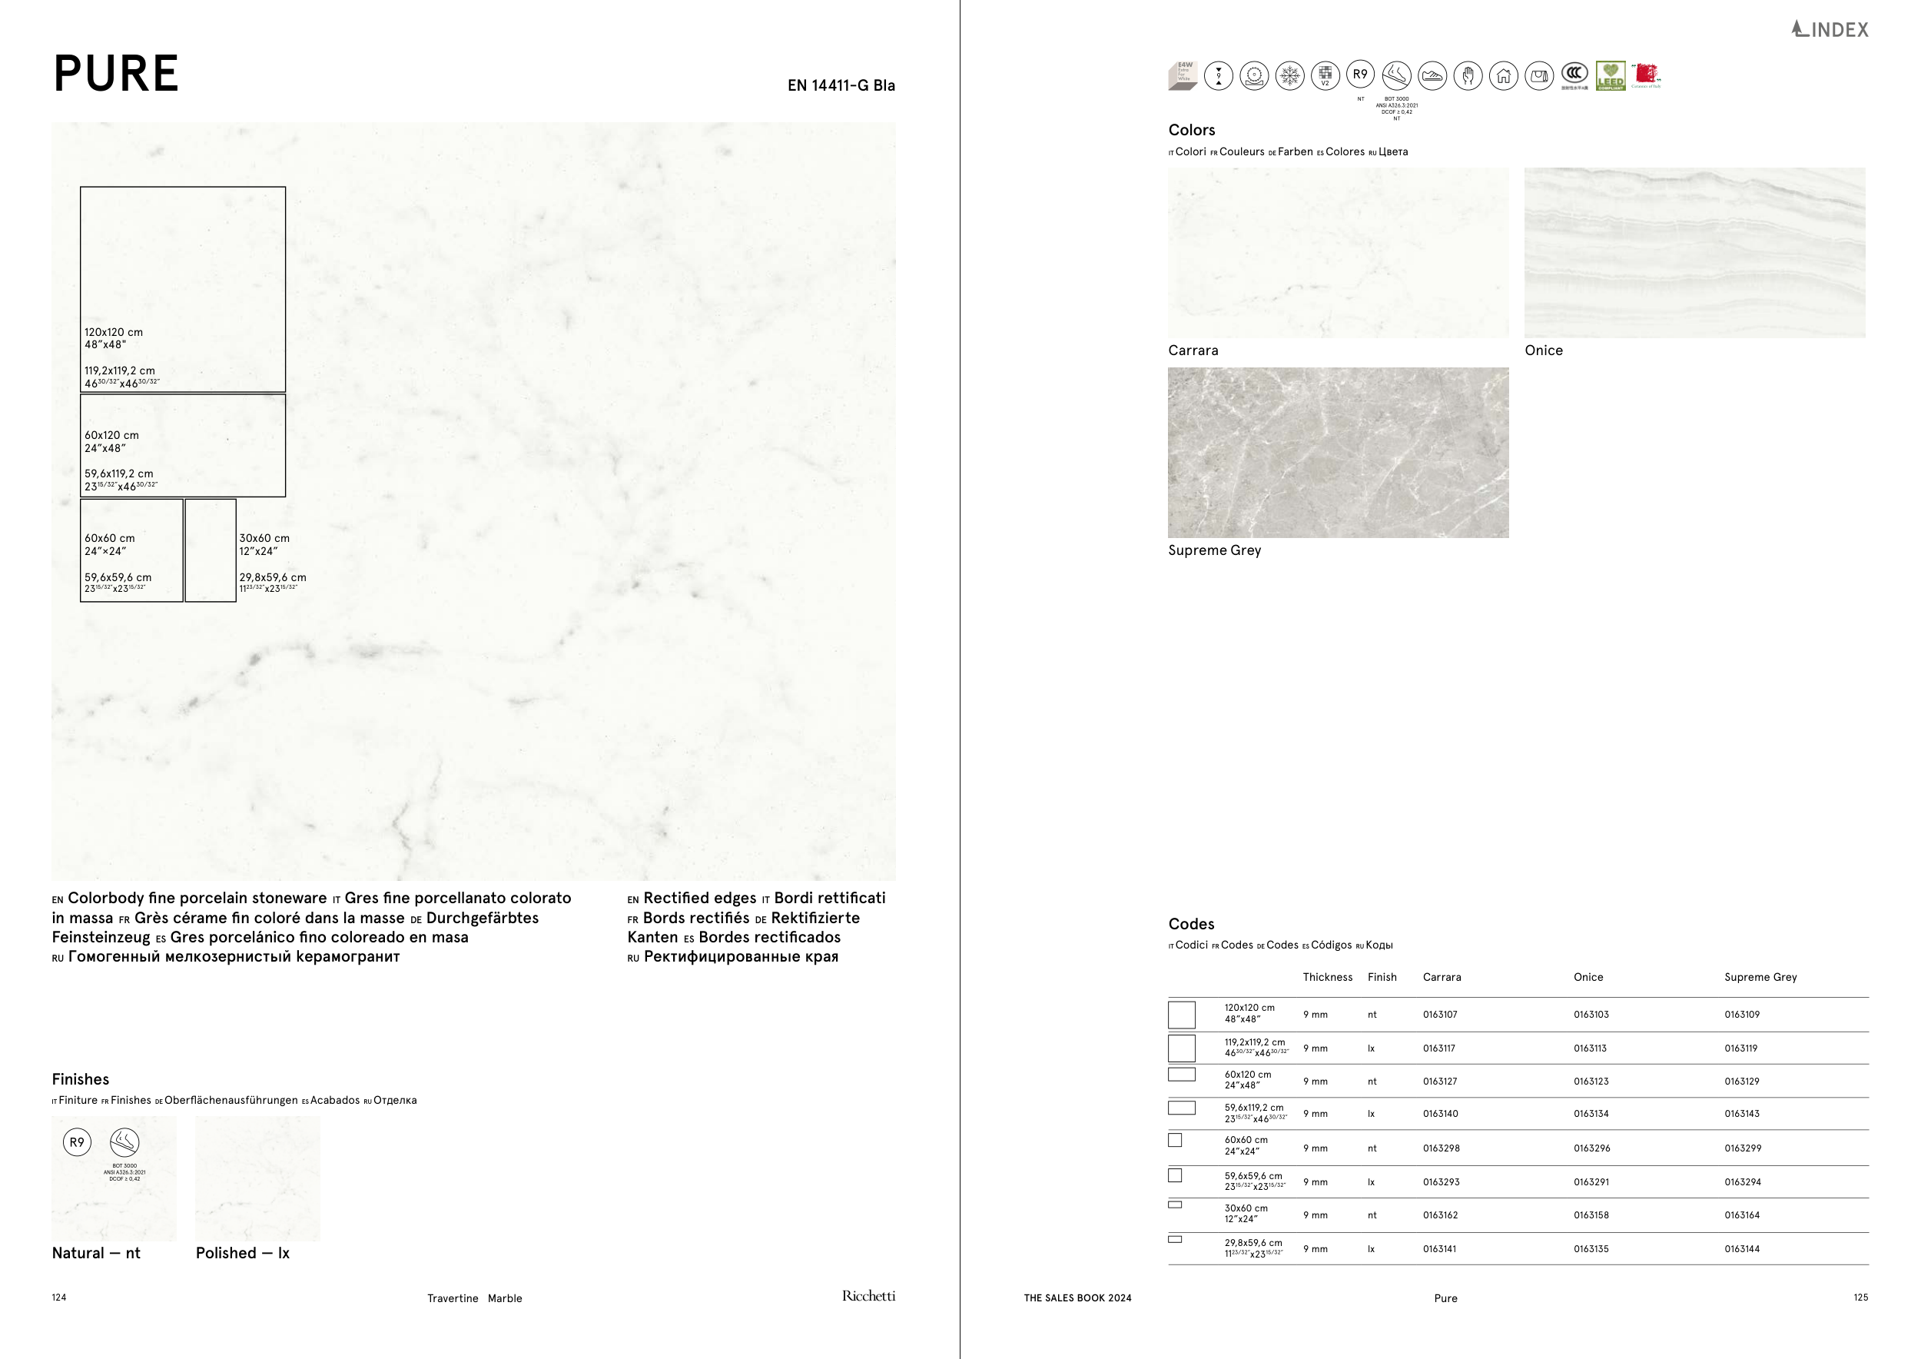Click the hand symbol icon
This screenshot has height=1359, width=1921.
click(1468, 76)
